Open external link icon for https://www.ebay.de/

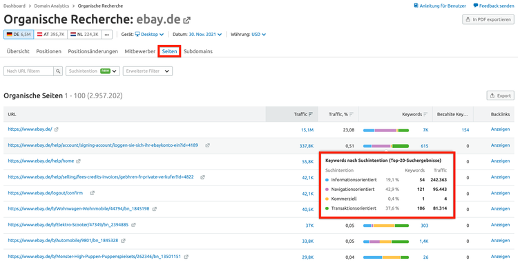[x=56, y=129]
